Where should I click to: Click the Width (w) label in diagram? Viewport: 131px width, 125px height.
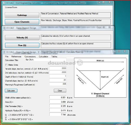(100, 61)
